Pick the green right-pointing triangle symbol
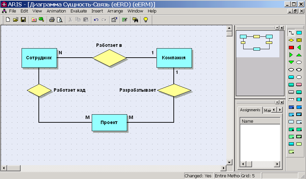Image resolution: width=306 pixels, height=179 pixels. [x=291, y=55]
